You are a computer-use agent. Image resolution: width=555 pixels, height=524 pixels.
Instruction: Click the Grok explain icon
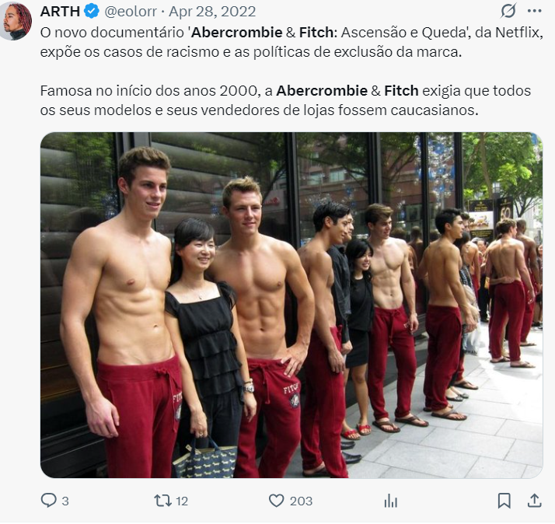(x=508, y=11)
